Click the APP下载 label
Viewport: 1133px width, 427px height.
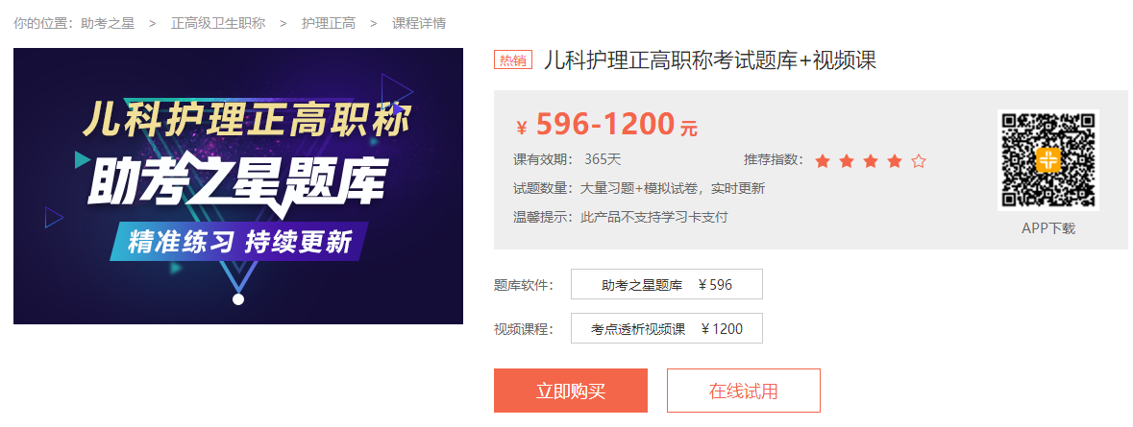pos(1048,228)
